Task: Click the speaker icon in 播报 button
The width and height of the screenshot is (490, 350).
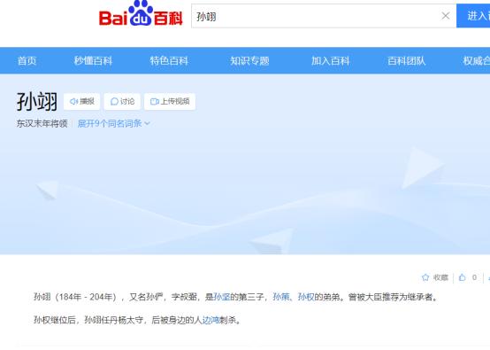Action: [73, 101]
